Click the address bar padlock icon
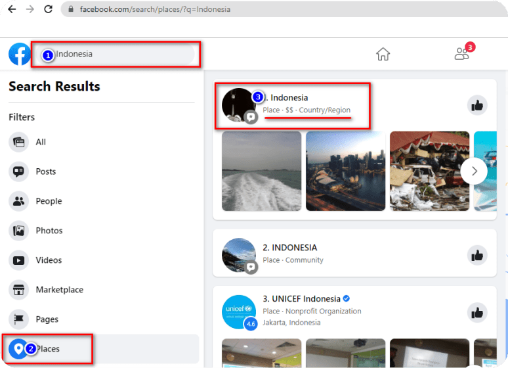Viewport: 508px width, 368px height. [71, 9]
